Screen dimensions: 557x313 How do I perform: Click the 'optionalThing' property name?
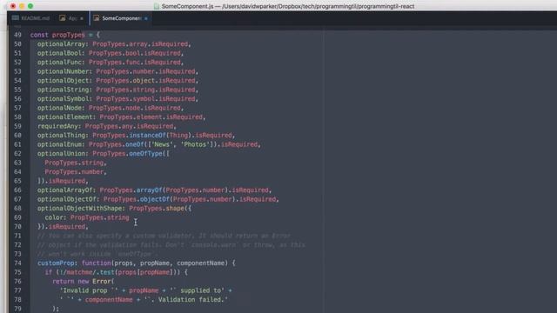pos(62,136)
